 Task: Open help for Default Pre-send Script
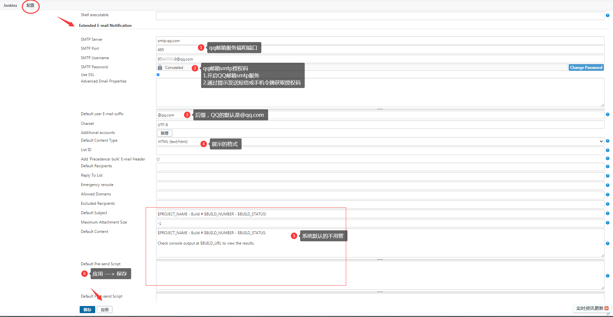tap(607, 276)
